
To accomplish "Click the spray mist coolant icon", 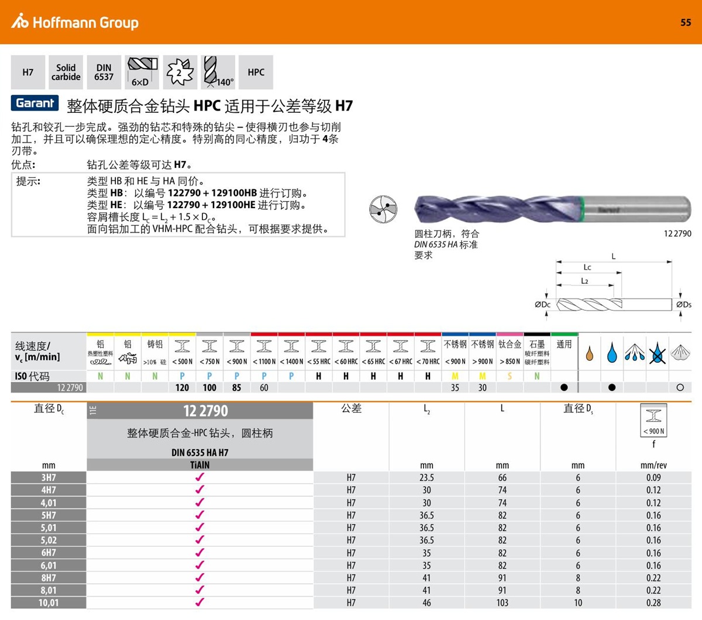I will coord(635,353).
